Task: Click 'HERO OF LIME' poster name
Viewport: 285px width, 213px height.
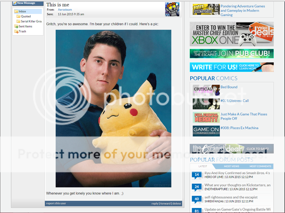Action: pyautogui.click(x=214, y=177)
